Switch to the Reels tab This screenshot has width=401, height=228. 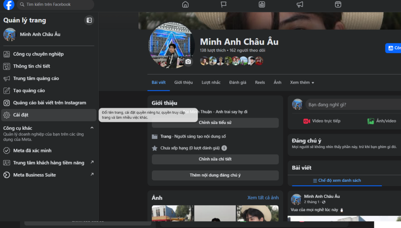pyautogui.click(x=260, y=83)
